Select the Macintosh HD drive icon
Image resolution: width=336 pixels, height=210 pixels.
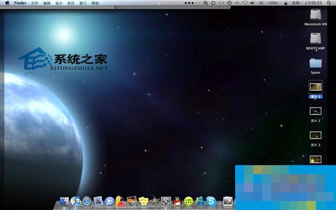coord(315,15)
